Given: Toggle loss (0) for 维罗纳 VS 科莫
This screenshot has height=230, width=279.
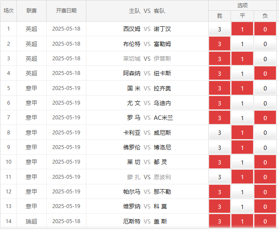Looking at the screenshot, I should 265,206.
